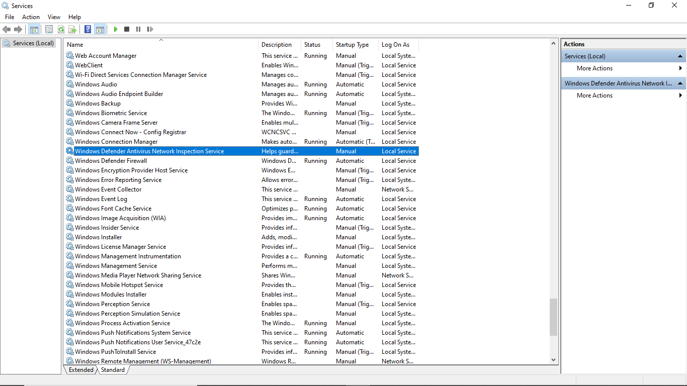Select Windows Event Collector service
687x386 pixels.
click(241, 189)
